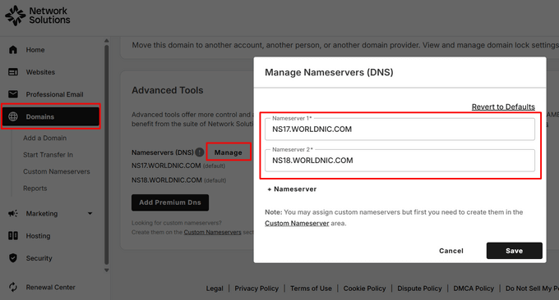Select Domains in the sidebar
Viewport: 559px width, 300px height.
pyautogui.click(x=51, y=116)
